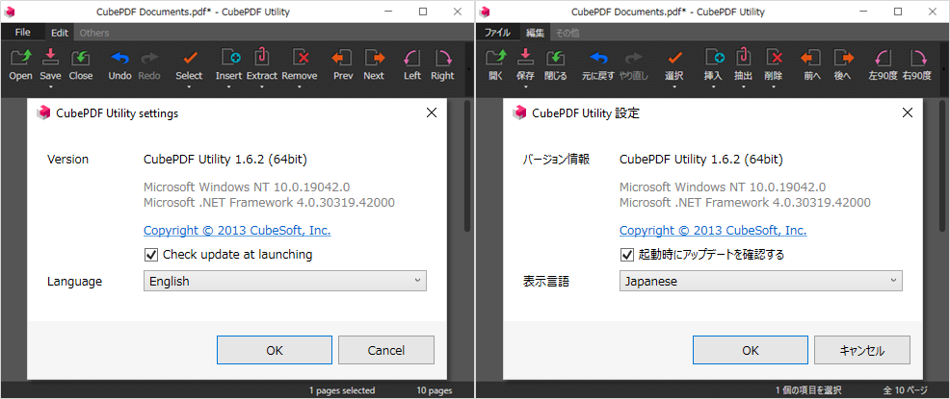Click the Remove page icon in English toolbar
The image size is (950, 399).
click(x=300, y=58)
